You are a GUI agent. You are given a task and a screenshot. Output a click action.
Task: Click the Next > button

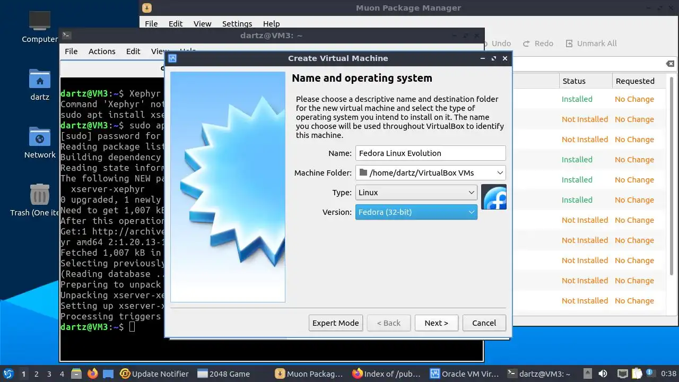click(x=436, y=323)
